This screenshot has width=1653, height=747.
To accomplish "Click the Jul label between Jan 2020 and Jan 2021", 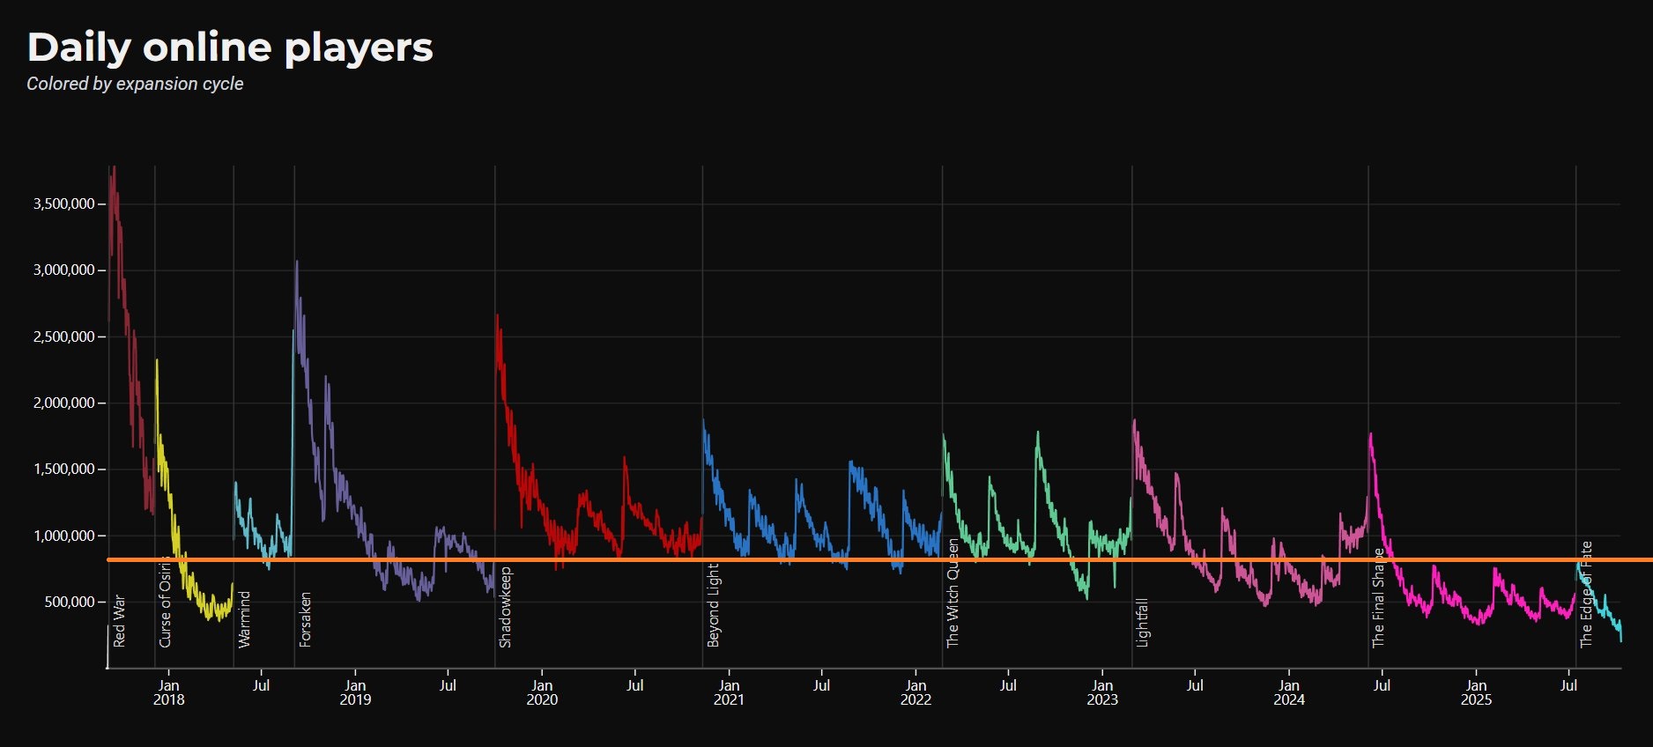I will click(634, 685).
